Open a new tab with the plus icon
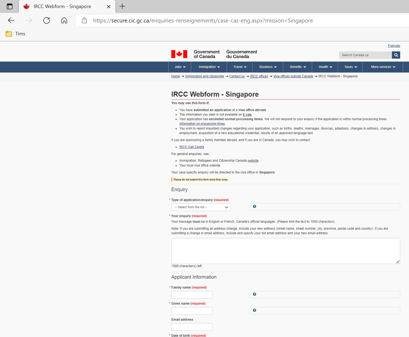This screenshot has height=337, width=409. click(122, 6)
